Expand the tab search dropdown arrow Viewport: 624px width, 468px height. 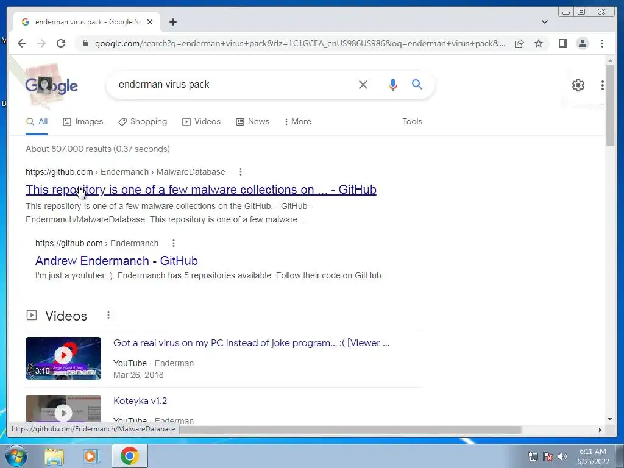pyautogui.click(x=544, y=22)
